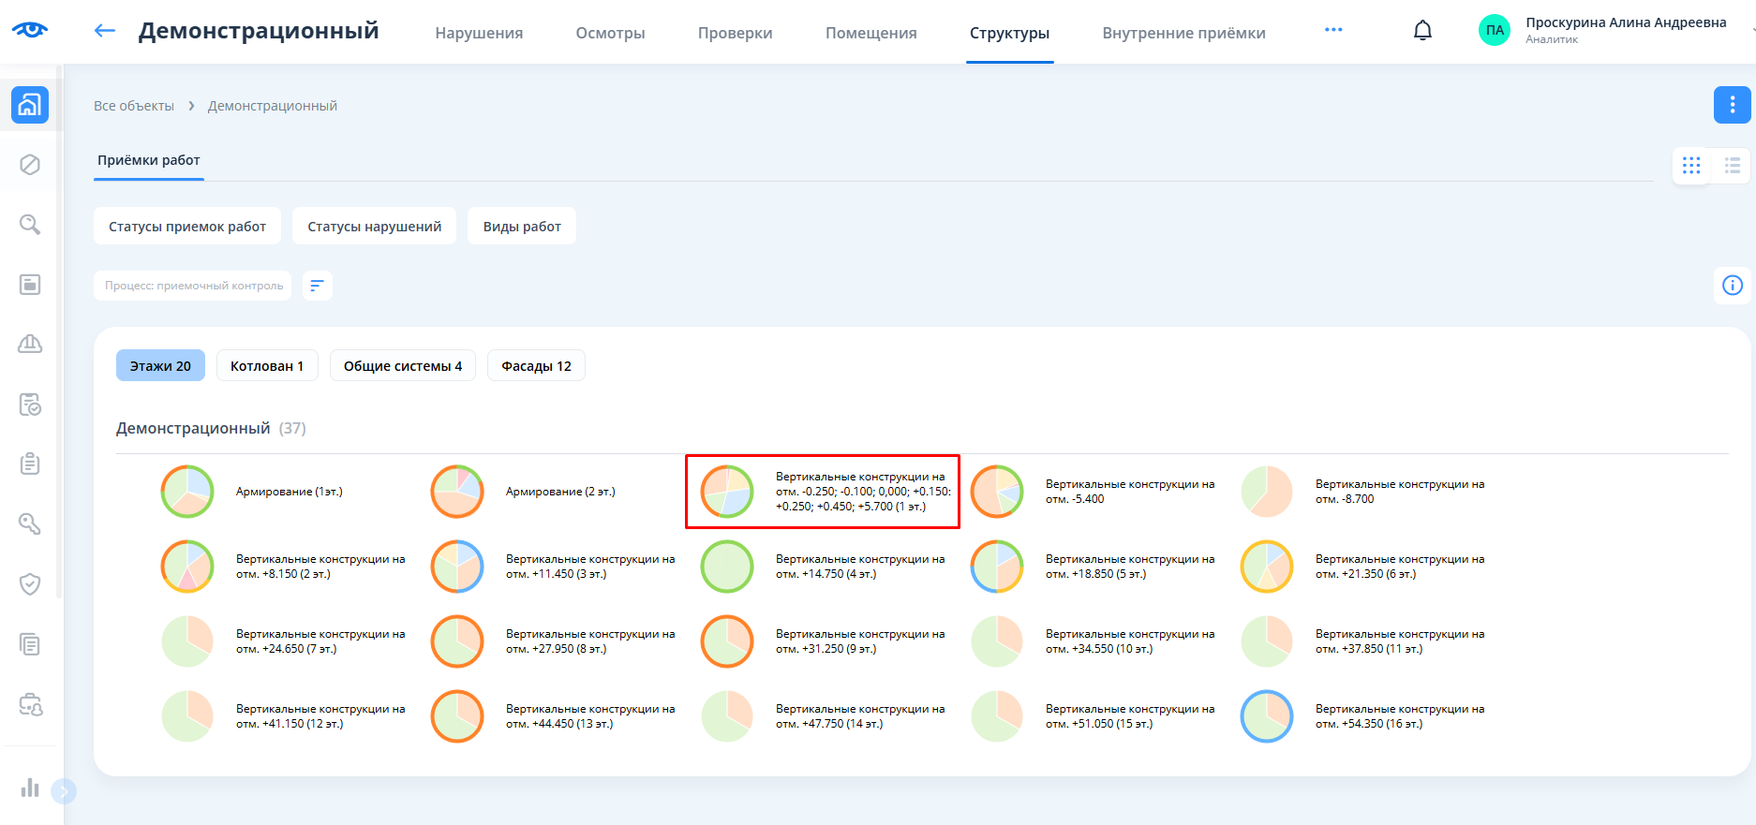Select the Фасады 12 button
This screenshot has width=1756, height=825.
coord(536,366)
